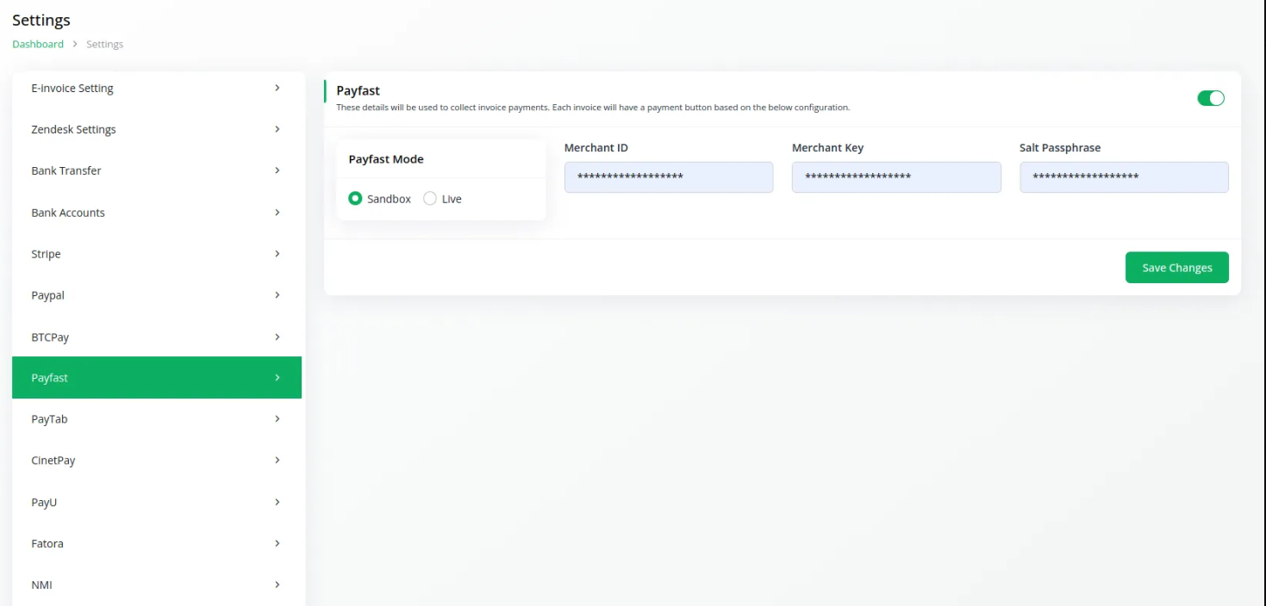
Task: Go to PayU settings
Action: coord(157,502)
